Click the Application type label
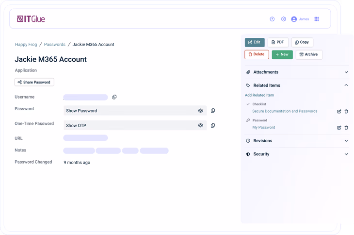The width and height of the screenshot is (354, 235). tap(26, 70)
